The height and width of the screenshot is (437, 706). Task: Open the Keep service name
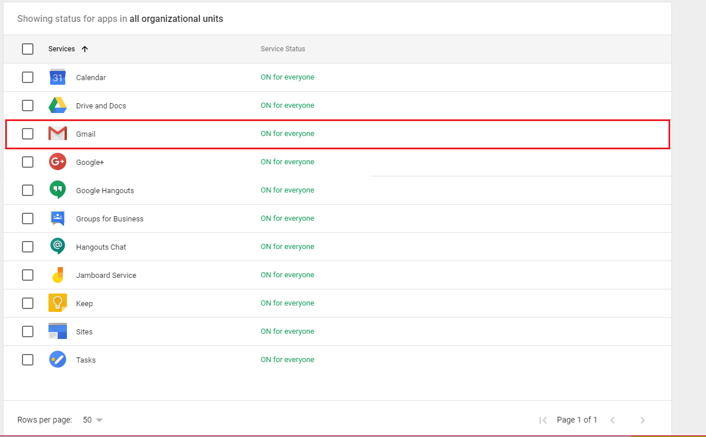pyautogui.click(x=84, y=304)
